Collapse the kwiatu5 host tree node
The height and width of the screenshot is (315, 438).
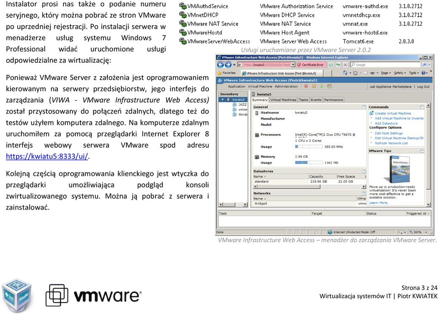coord(223,100)
